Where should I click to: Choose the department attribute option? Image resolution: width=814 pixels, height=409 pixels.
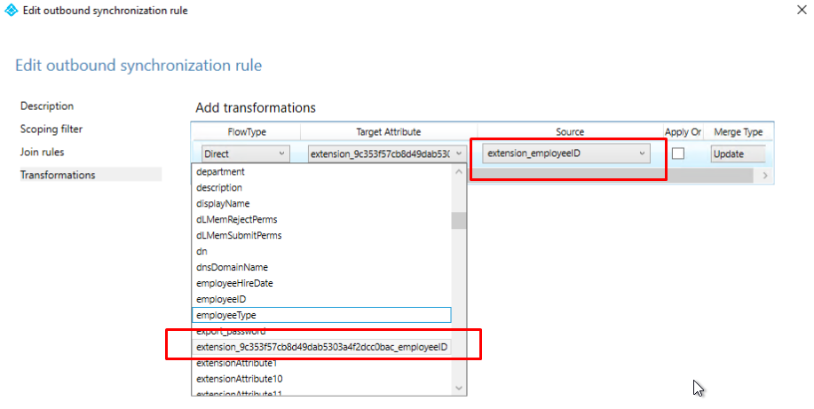pos(220,171)
